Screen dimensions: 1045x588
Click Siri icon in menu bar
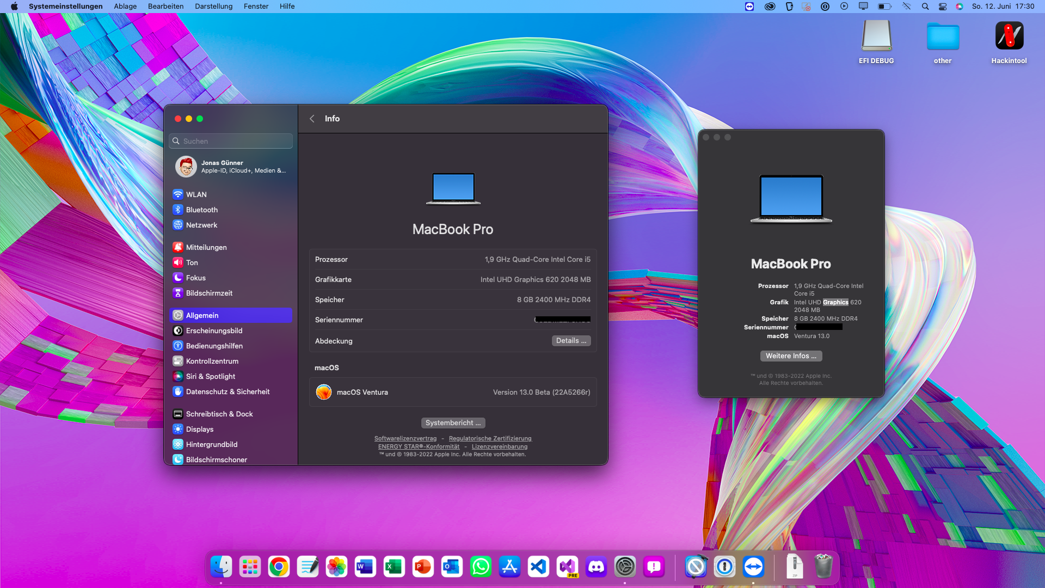pos(960,7)
